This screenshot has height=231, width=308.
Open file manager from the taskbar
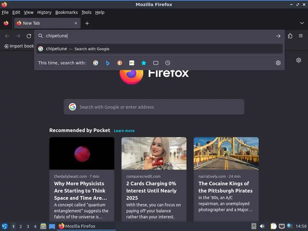[43, 226]
